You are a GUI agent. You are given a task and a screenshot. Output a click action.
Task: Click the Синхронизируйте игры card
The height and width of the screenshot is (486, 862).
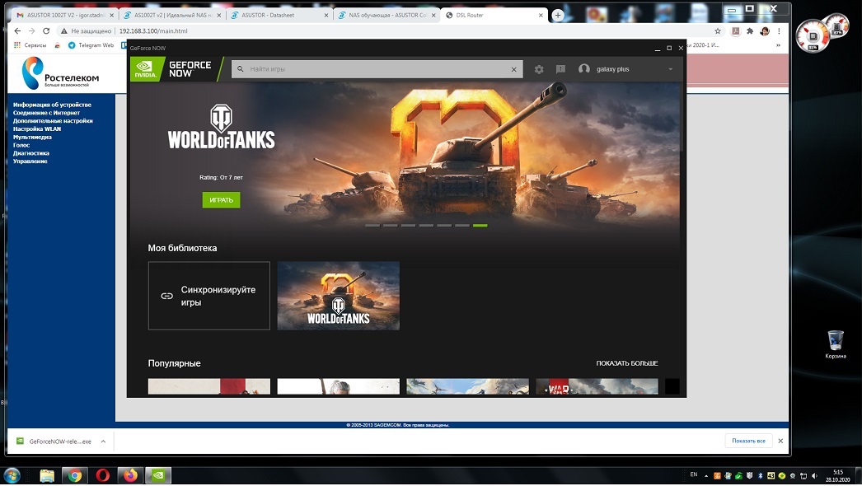(x=208, y=296)
